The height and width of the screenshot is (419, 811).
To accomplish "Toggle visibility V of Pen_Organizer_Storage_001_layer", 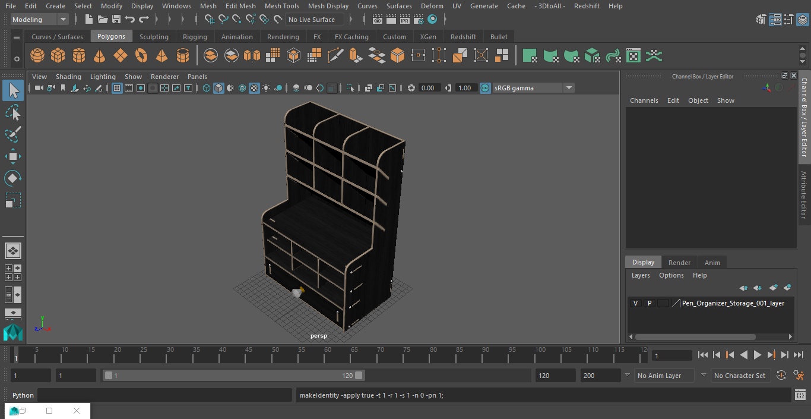I will pyautogui.click(x=635, y=303).
